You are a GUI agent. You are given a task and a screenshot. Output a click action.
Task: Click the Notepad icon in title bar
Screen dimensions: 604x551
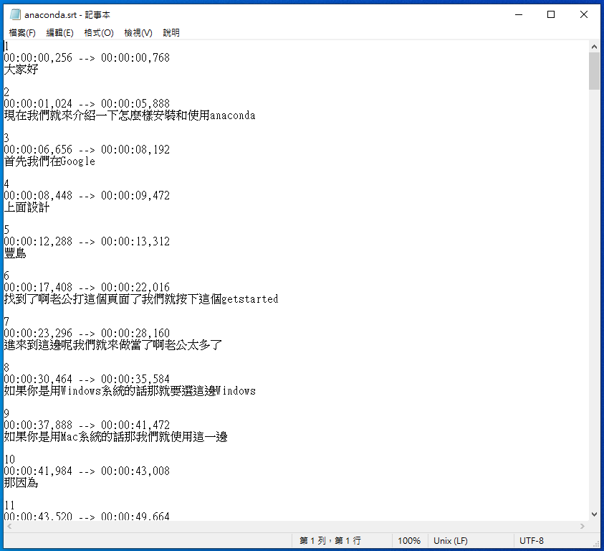pos(15,14)
